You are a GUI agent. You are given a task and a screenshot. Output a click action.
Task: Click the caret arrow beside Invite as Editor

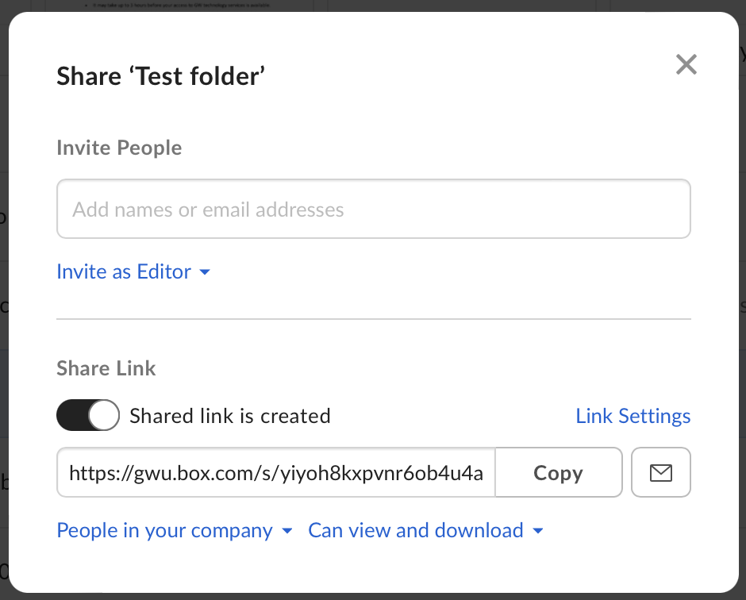tap(205, 272)
